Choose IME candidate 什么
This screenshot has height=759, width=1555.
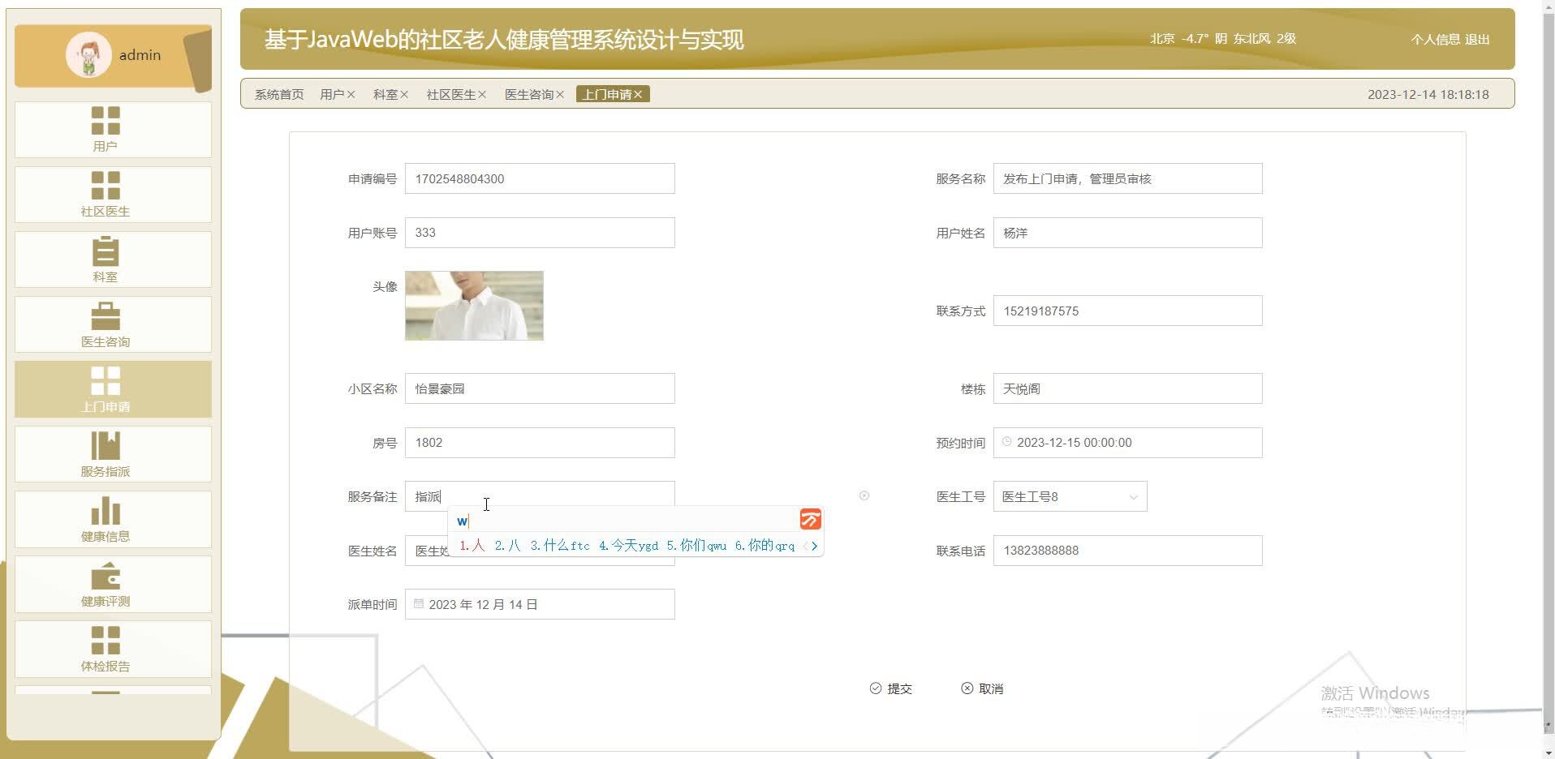560,546
